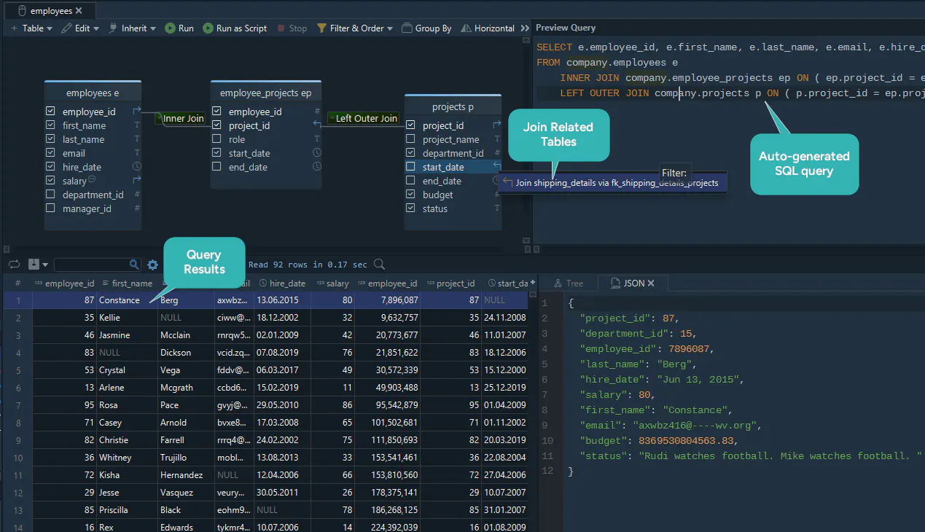Switch to the Tree tab
The height and width of the screenshot is (532, 925).
[568, 283]
